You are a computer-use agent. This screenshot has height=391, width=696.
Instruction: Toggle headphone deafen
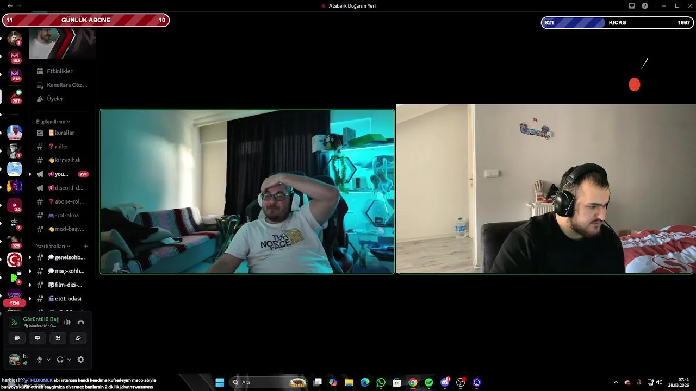(x=60, y=360)
